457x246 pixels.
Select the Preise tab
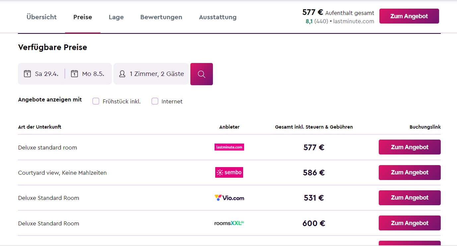(83, 17)
